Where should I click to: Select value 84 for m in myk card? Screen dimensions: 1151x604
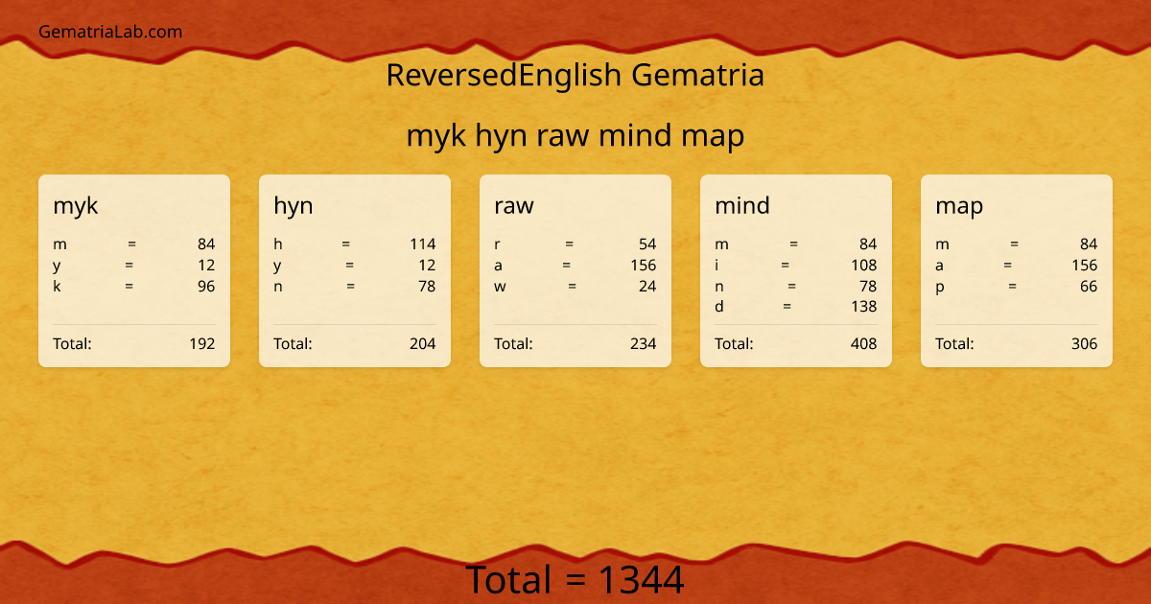pyautogui.click(x=206, y=244)
